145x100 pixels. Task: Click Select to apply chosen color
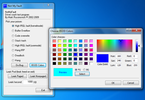tap(82, 74)
